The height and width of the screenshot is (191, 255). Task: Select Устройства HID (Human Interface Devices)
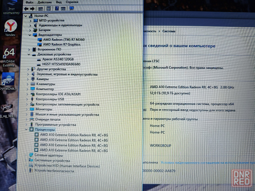(x=67, y=166)
